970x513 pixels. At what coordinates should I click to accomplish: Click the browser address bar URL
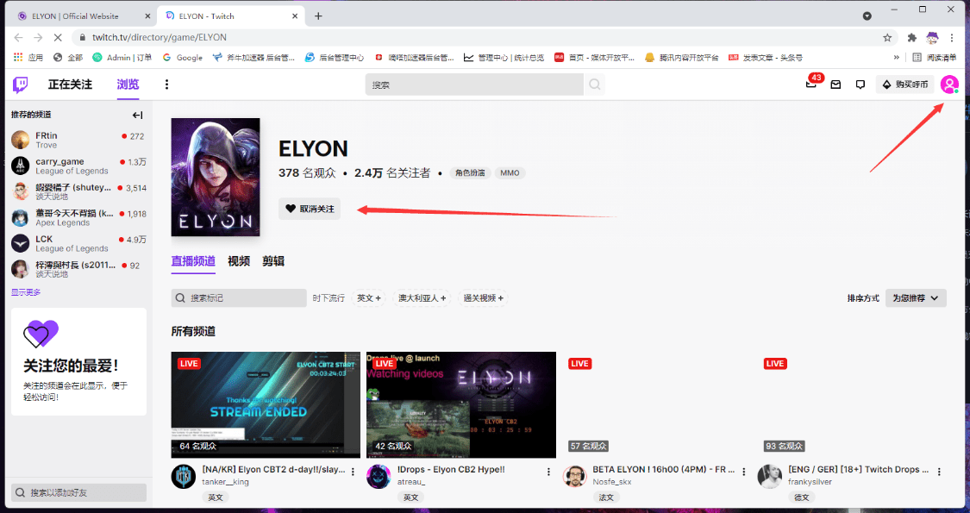[160, 38]
